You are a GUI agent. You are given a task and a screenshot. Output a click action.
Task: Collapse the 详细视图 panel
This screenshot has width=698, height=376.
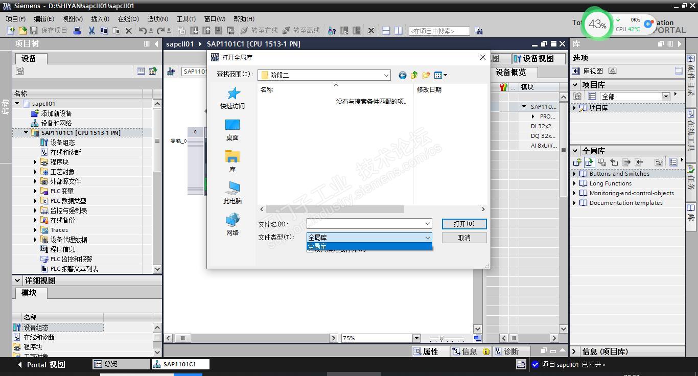pos(17,280)
